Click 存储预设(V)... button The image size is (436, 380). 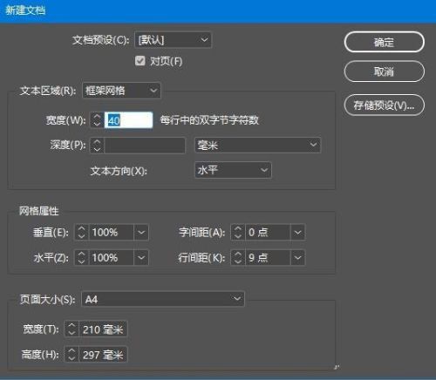tap(385, 105)
